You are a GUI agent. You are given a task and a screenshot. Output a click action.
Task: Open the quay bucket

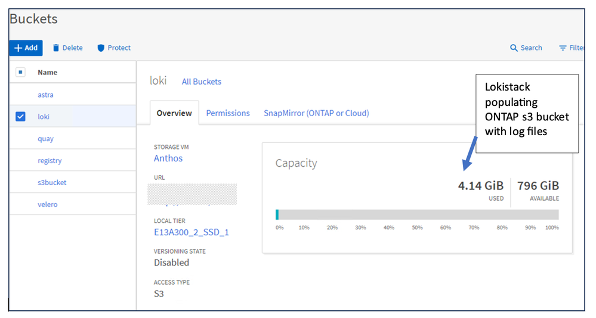coord(45,139)
